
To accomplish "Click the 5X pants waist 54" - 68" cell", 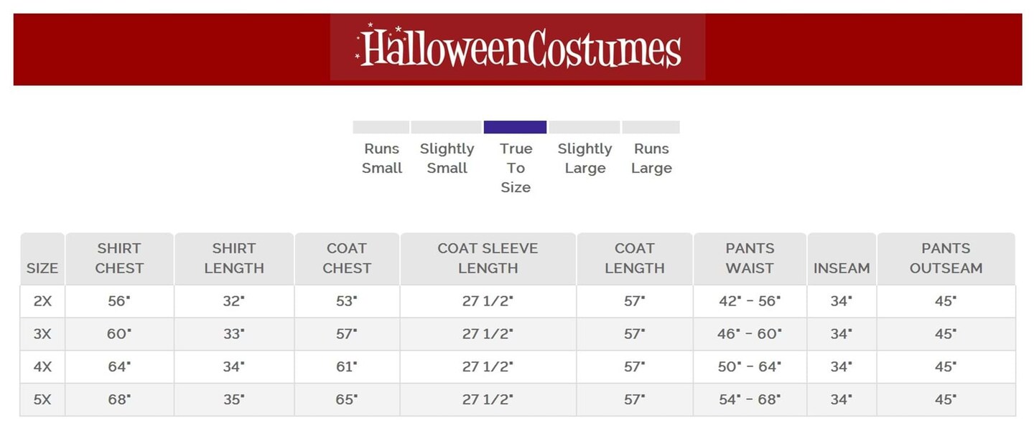I will [x=750, y=399].
